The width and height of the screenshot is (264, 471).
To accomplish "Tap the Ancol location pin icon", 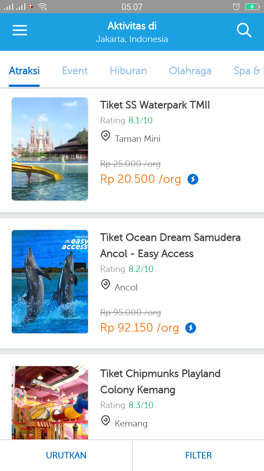I will pyautogui.click(x=106, y=285).
